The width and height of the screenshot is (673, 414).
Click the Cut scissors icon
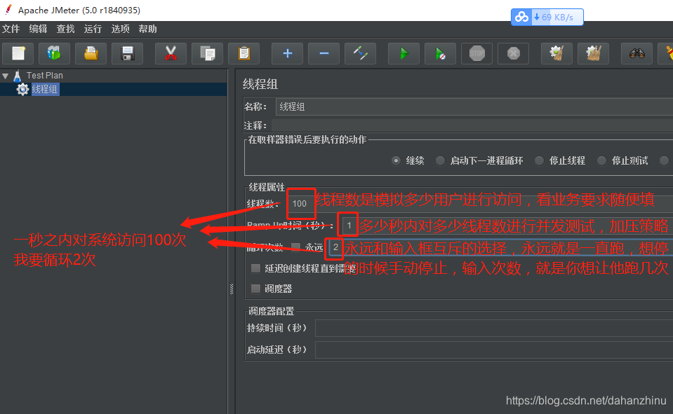click(x=171, y=53)
